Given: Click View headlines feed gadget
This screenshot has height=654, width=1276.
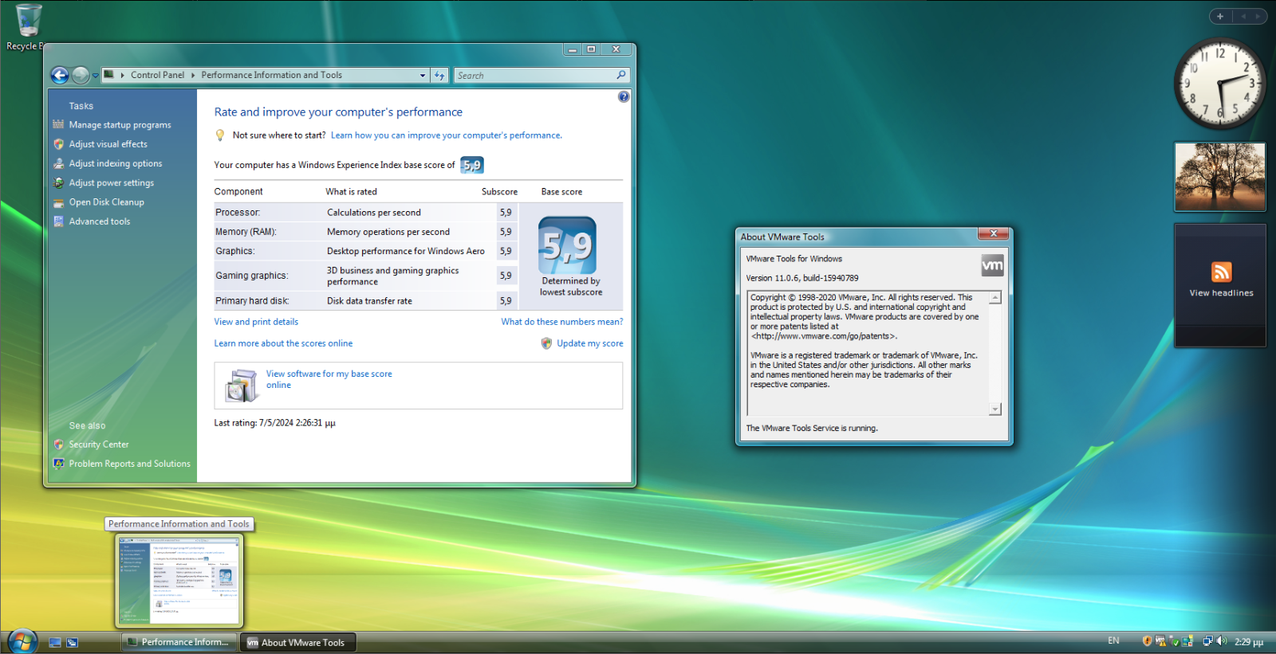Looking at the screenshot, I should (1220, 285).
